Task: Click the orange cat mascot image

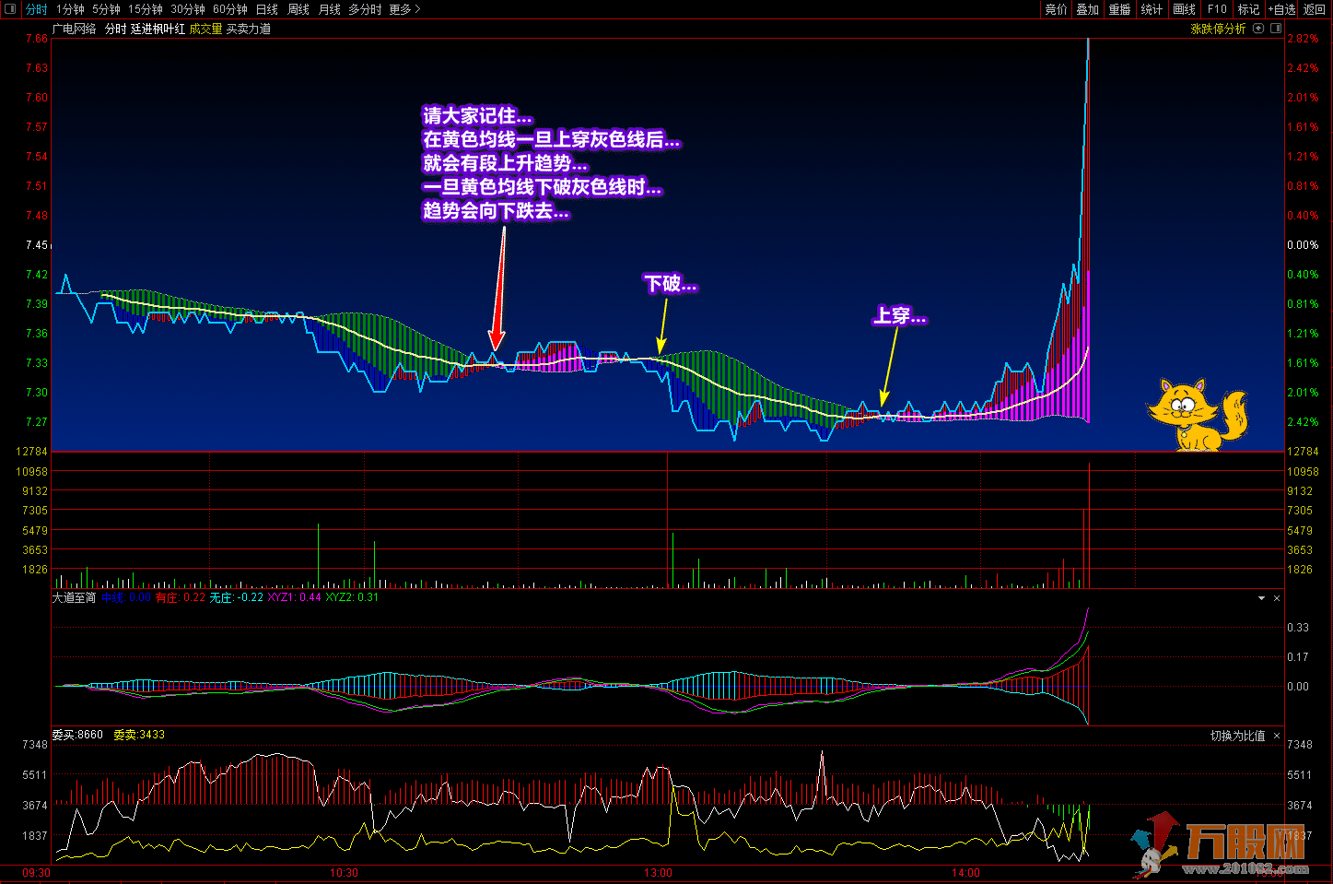Action: pyautogui.click(x=1196, y=415)
